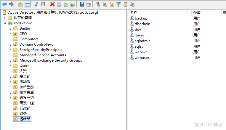Open Properties via toolbar icon

[x=59, y=4]
